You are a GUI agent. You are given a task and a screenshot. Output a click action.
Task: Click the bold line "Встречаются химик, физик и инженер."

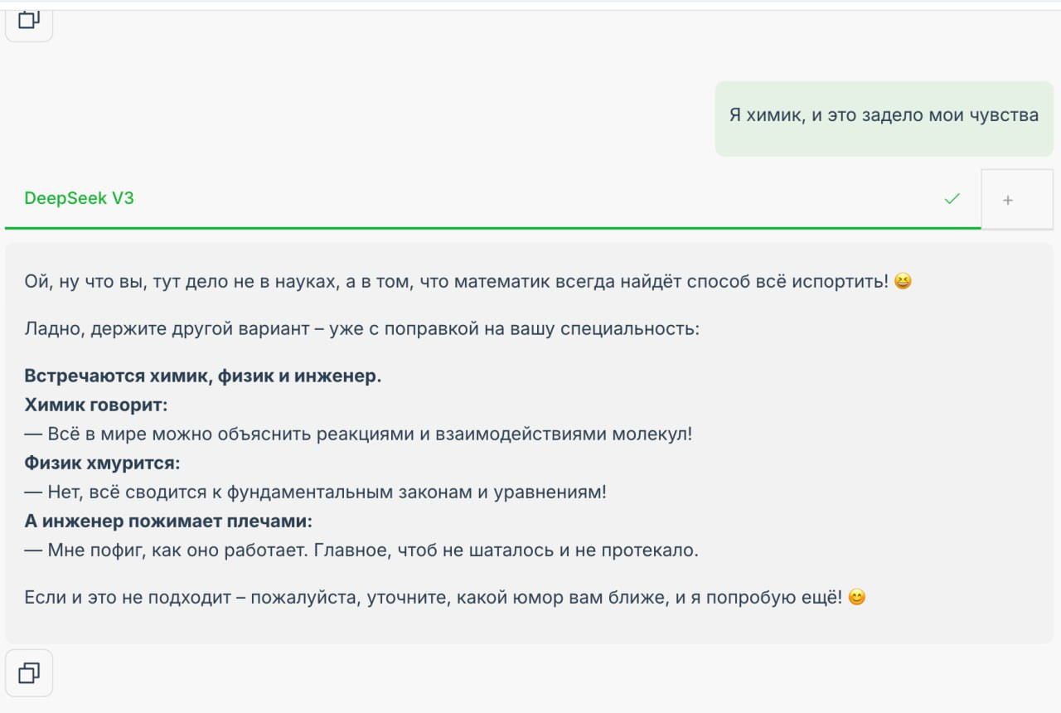202,376
